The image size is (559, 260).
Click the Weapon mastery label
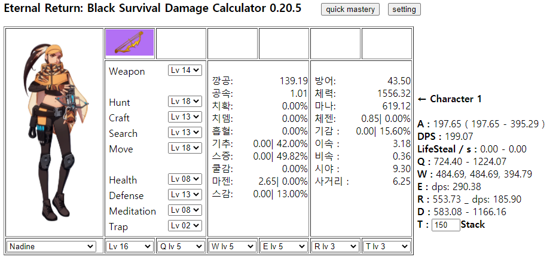(127, 71)
